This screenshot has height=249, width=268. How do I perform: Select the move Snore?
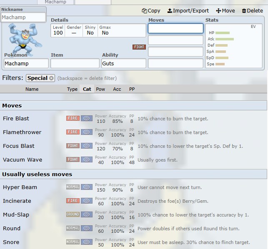tap(133, 242)
